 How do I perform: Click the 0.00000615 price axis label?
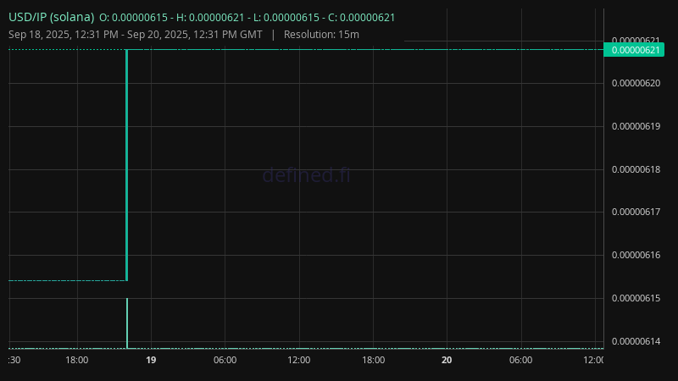point(636,298)
